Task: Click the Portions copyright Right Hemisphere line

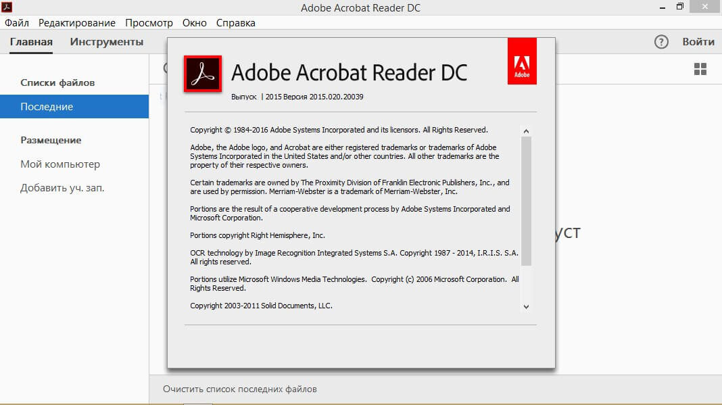Action: (x=258, y=235)
